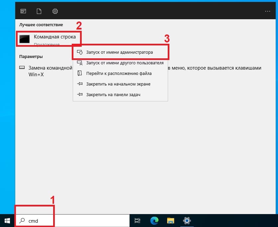Click the shield icon beside run as administrator
The height and width of the screenshot is (227, 278).
tap(79, 52)
